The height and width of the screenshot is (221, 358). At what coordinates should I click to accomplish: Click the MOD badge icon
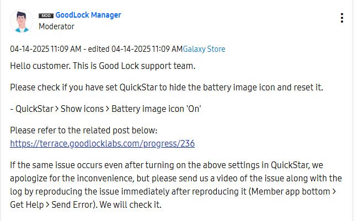click(46, 15)
